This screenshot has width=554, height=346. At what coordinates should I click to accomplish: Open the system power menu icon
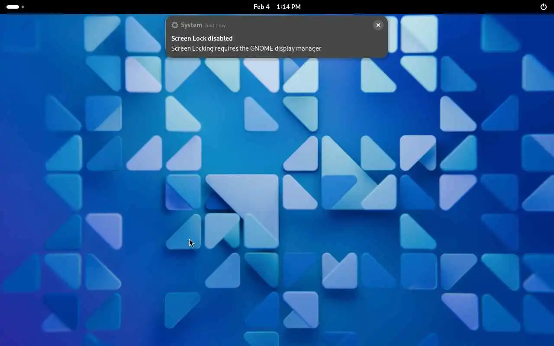coord(544,7)
